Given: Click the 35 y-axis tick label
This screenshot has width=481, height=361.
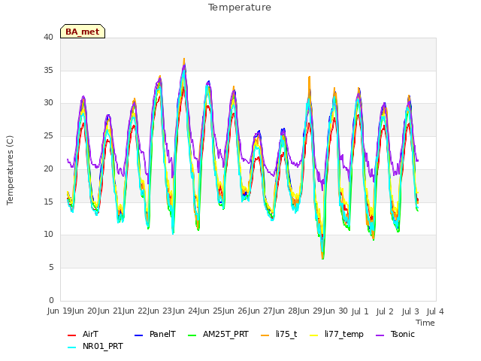Looking at the screenshot, I should (x=48, y=70).
